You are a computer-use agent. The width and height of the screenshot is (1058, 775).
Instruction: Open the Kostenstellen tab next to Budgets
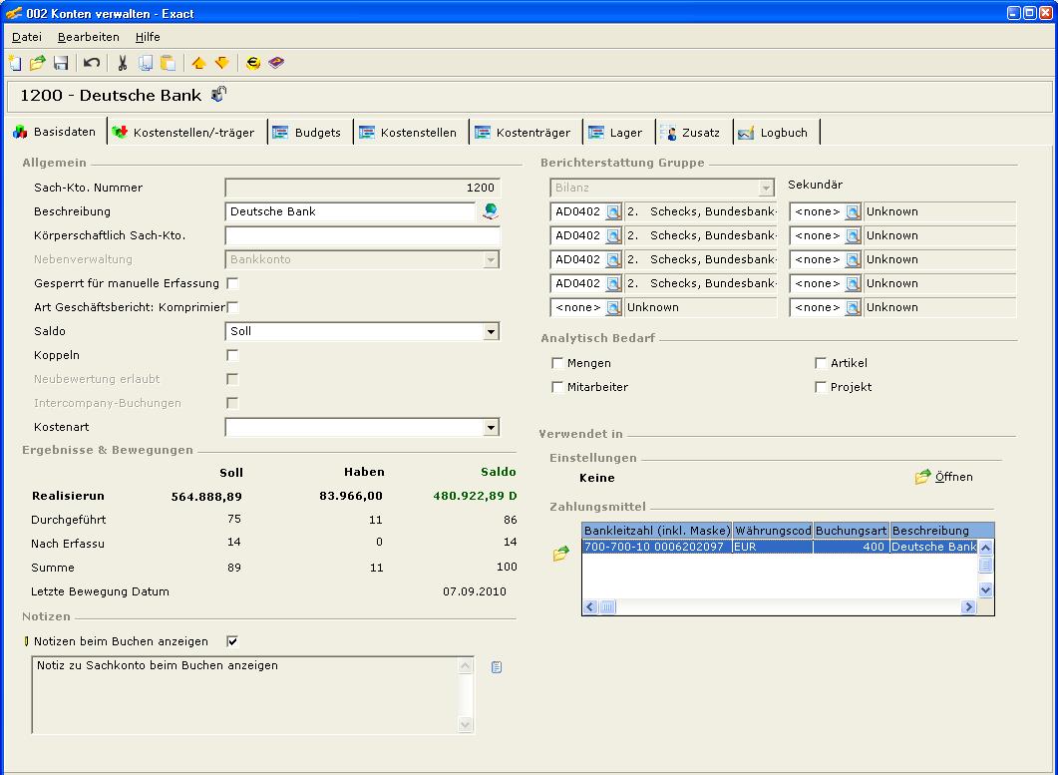coord(409,133)
